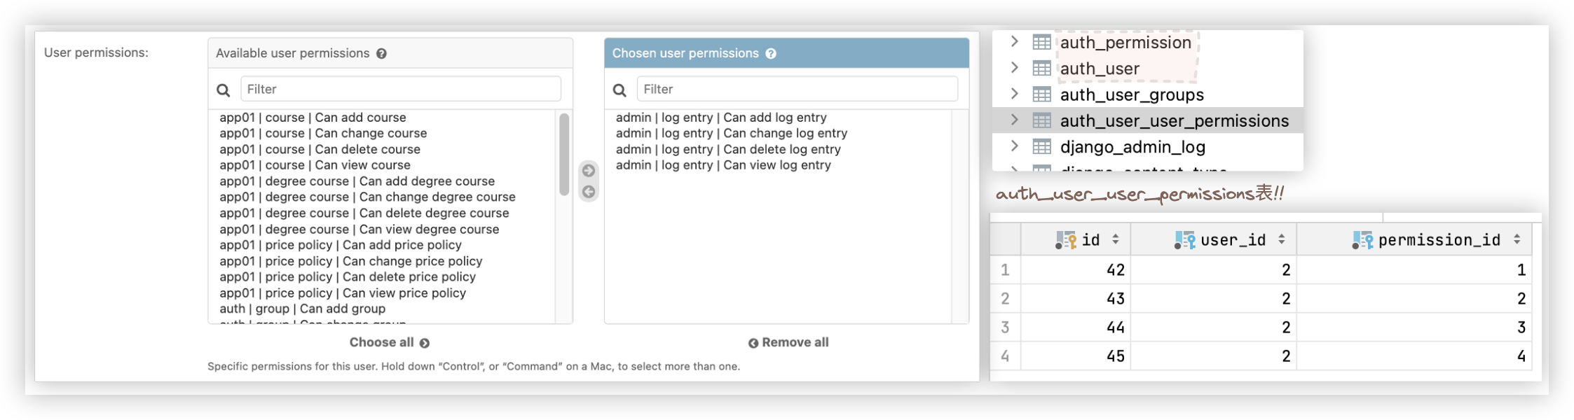Select 'Can add course' permission option

tap(313, 118)
